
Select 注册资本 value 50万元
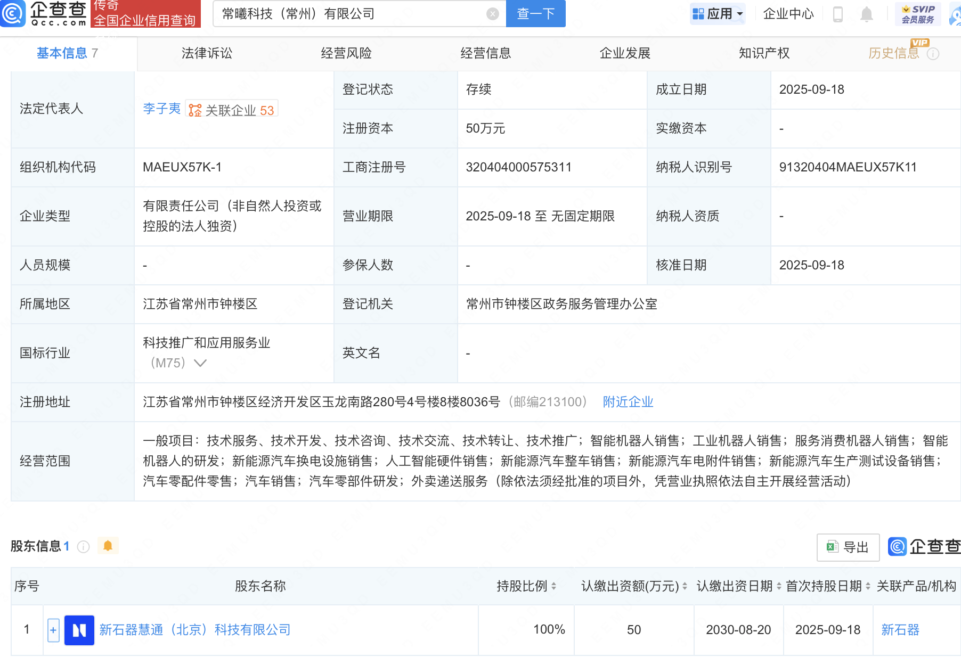click(485, 128)
